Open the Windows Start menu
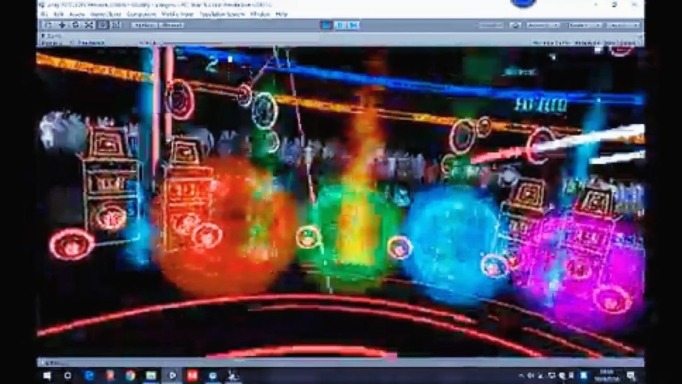This screenshot has height=384, width=682. pyautogui.click(x=47, y=375)
